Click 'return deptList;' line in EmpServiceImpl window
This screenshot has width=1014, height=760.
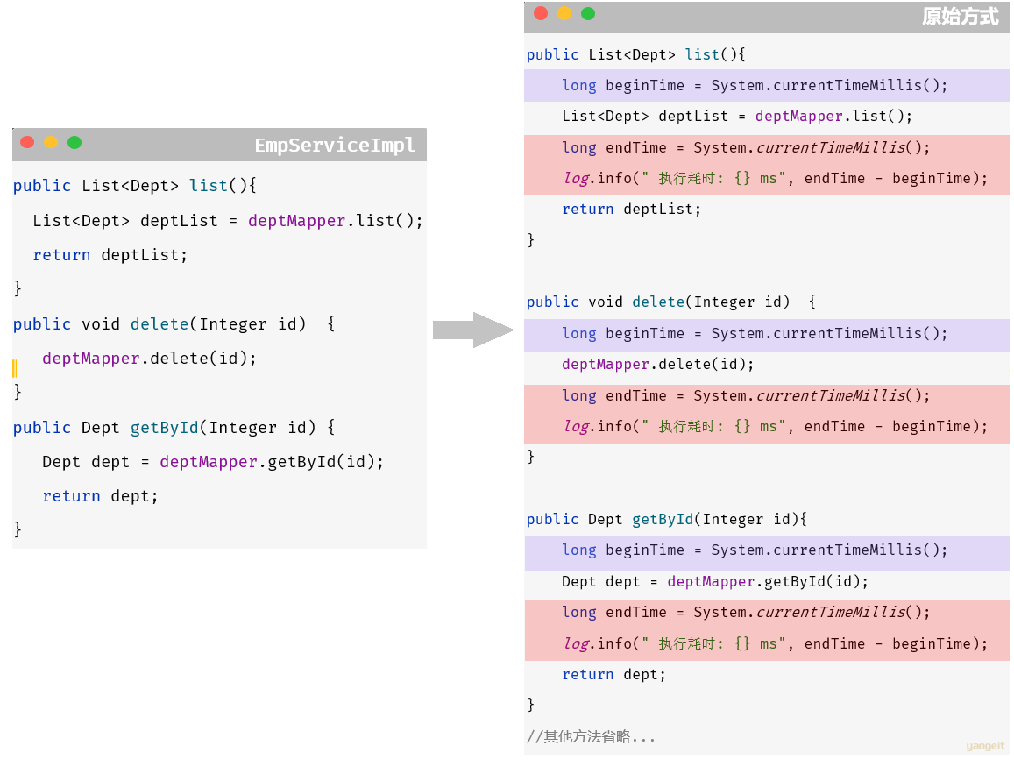[x=110, y=255]
